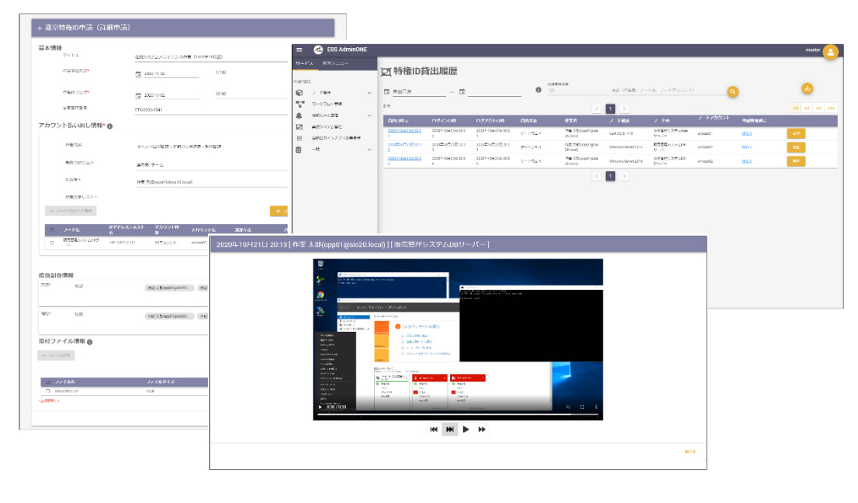This screenshot has height=503, width=858.
Task: Click the orange search magnifier icon
Action: click(x=732, y=92)
